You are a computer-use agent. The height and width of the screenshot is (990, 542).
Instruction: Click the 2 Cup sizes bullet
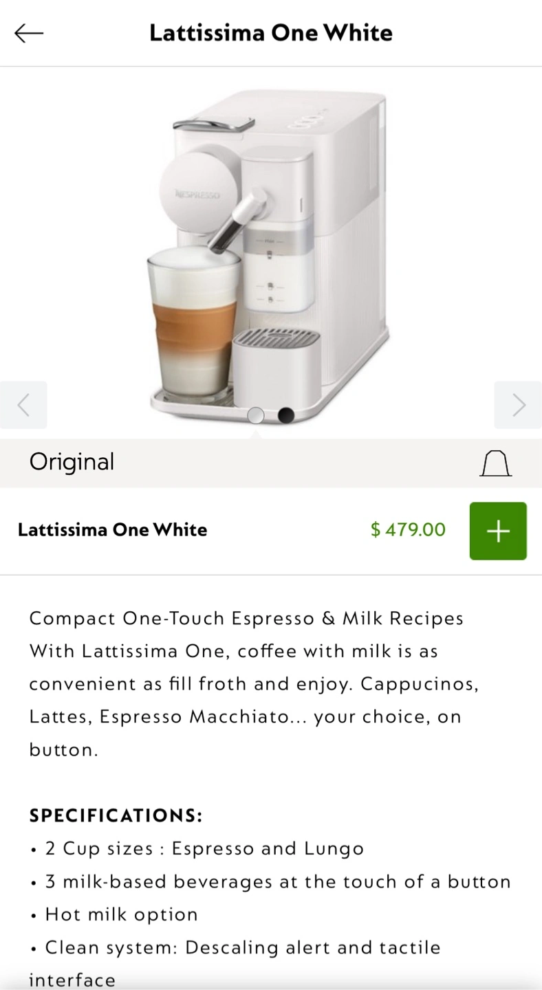coord(197,849)
